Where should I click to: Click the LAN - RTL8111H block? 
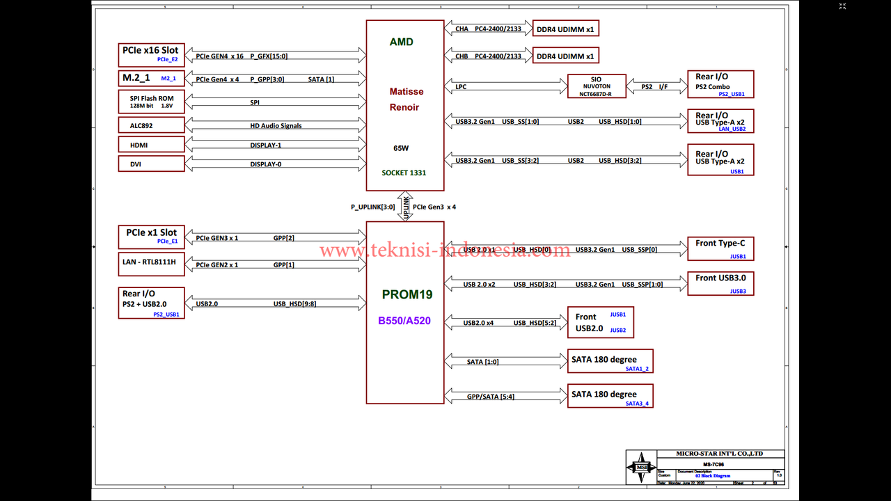[x=152, y=264]
